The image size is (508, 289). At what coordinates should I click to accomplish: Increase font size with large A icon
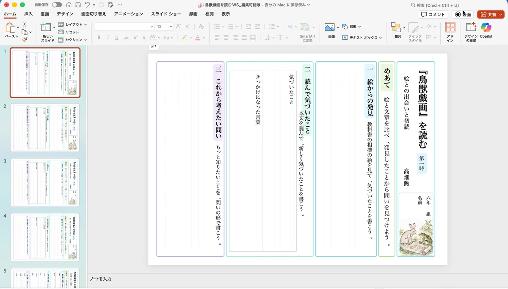[178, 26]
